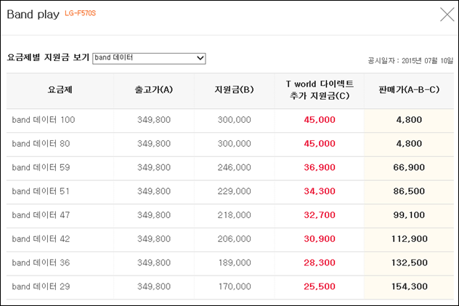
Task: Click the red 36,900 additional subsidy value
Action: pos(320,167)
